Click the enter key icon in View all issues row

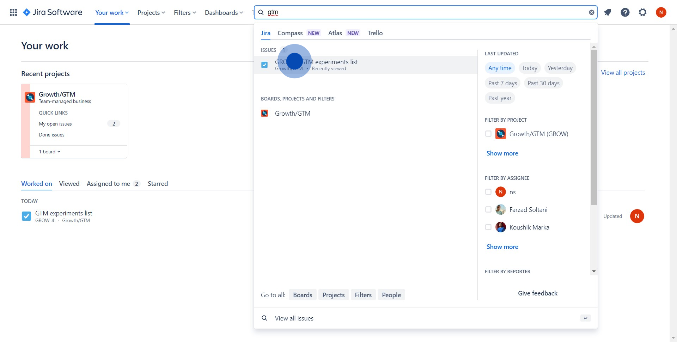[x=586, y=318]
